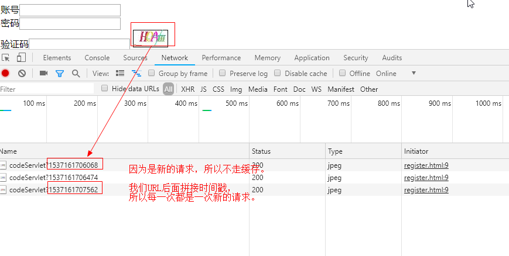Filter requests by CSS
Viewport: 509px width, 256px height.
coord(218,89)
